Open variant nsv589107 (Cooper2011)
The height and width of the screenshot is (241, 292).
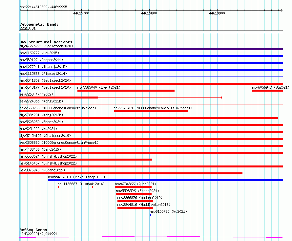[x=41, y=60]
